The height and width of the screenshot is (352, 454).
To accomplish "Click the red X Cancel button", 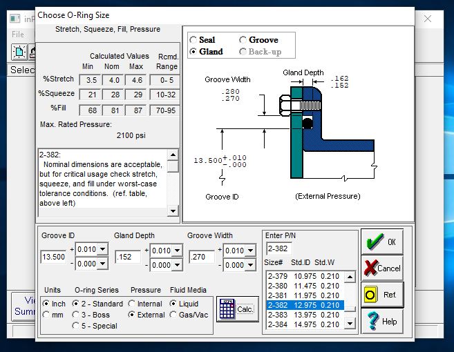I will pos(382,268).
